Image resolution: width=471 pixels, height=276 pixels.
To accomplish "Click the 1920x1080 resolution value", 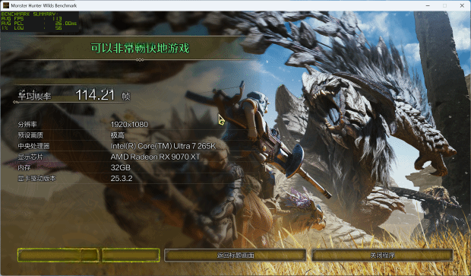I will [129, 124].
